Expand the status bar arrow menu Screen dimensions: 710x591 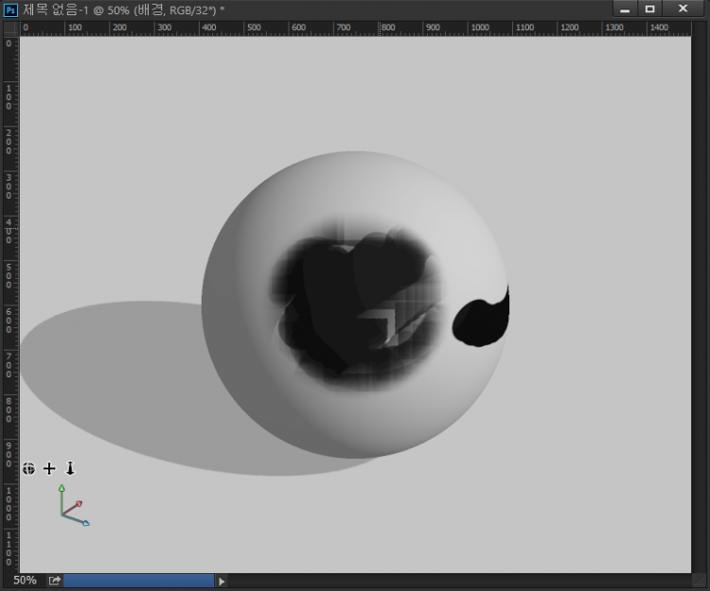[222, 581]
